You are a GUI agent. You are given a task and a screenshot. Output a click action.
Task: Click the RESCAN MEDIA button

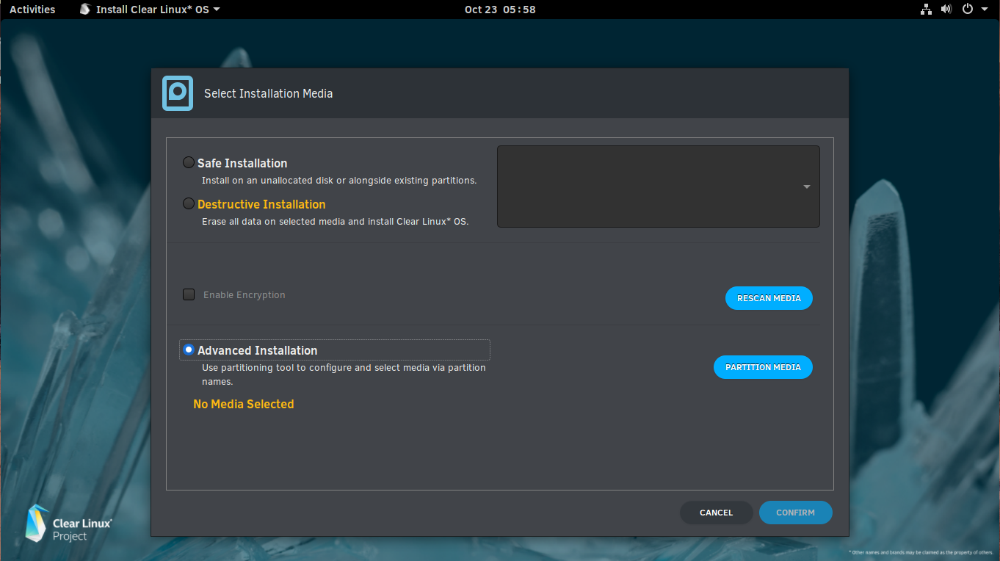pos(769,298)
